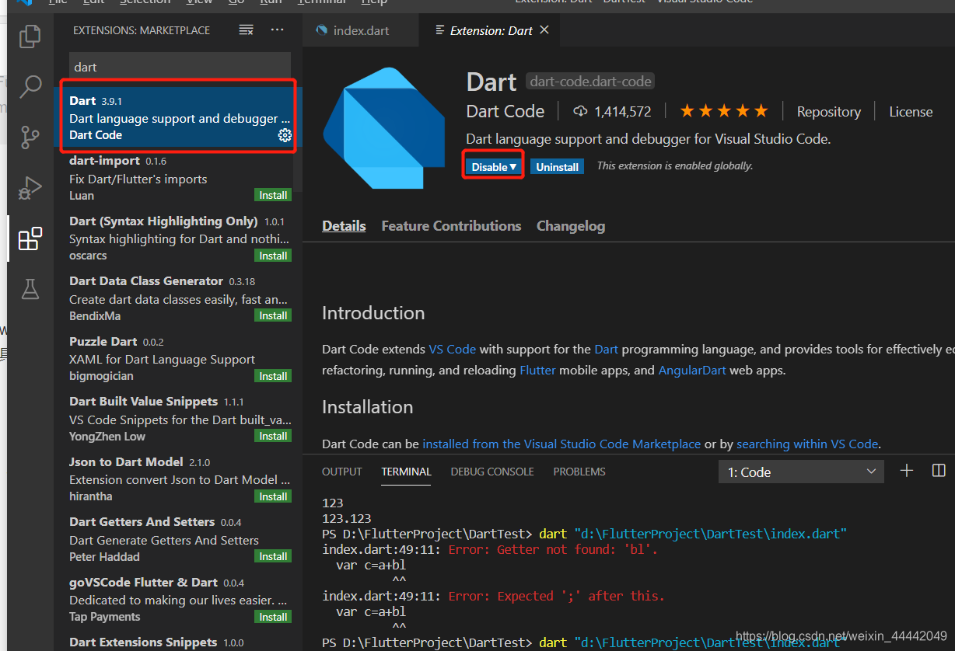
Task: Open the License link
Action: (911, 112)
